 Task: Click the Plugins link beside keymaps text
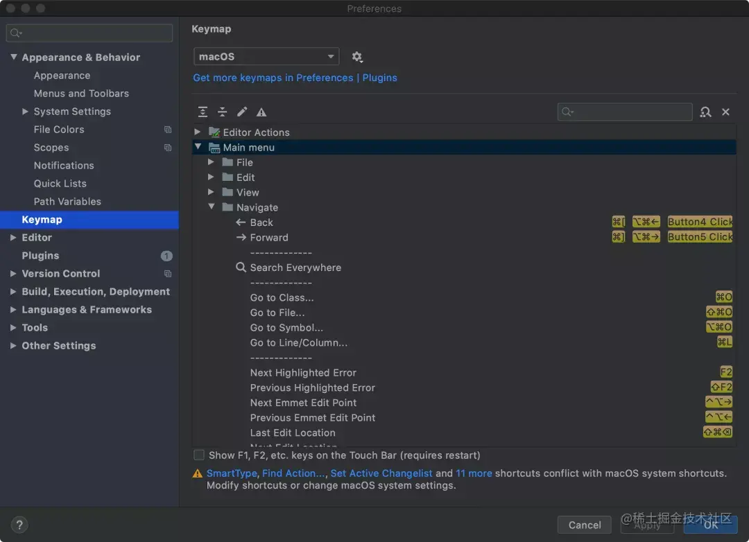pos(380,78)
